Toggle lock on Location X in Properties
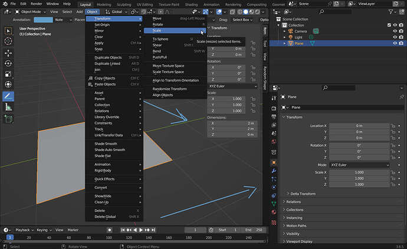This screenshot has width=407, height=249. tap(393, 126)
